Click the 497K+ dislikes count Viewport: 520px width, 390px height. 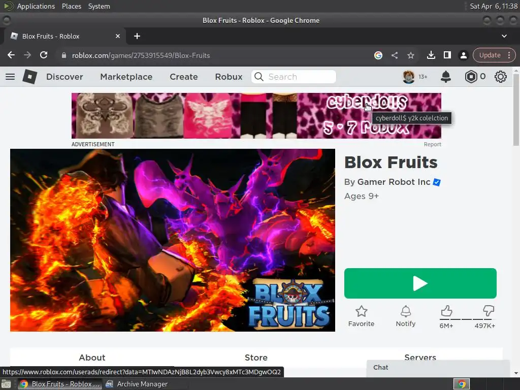pos(485,326)
